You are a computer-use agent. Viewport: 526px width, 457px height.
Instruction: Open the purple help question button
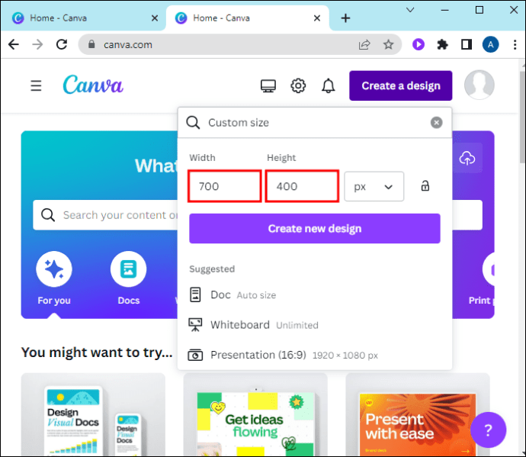pos(488,430)
